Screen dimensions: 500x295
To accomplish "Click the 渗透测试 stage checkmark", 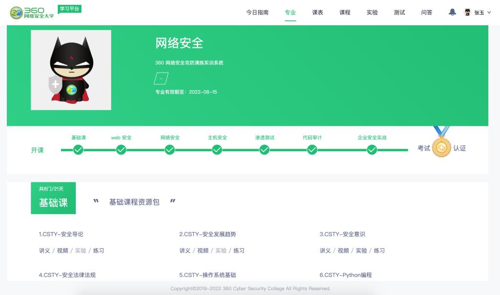I will click(264, 150).
